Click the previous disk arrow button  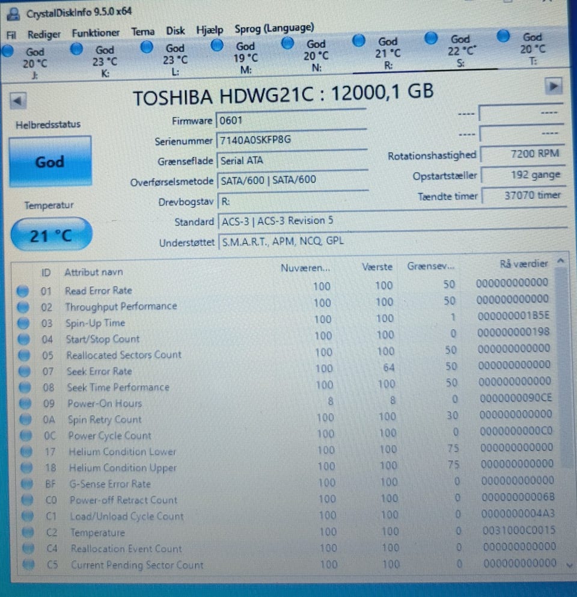tap(18, 101)
